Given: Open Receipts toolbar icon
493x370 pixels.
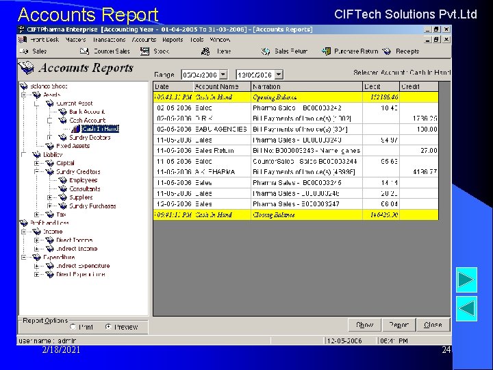Looking at the screenshot, I should point(387,51).
